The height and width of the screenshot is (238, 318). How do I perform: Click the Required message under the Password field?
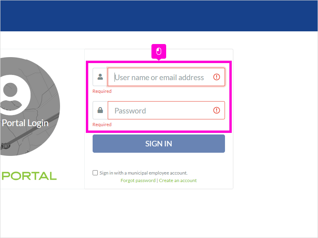(x=102, y=125)
